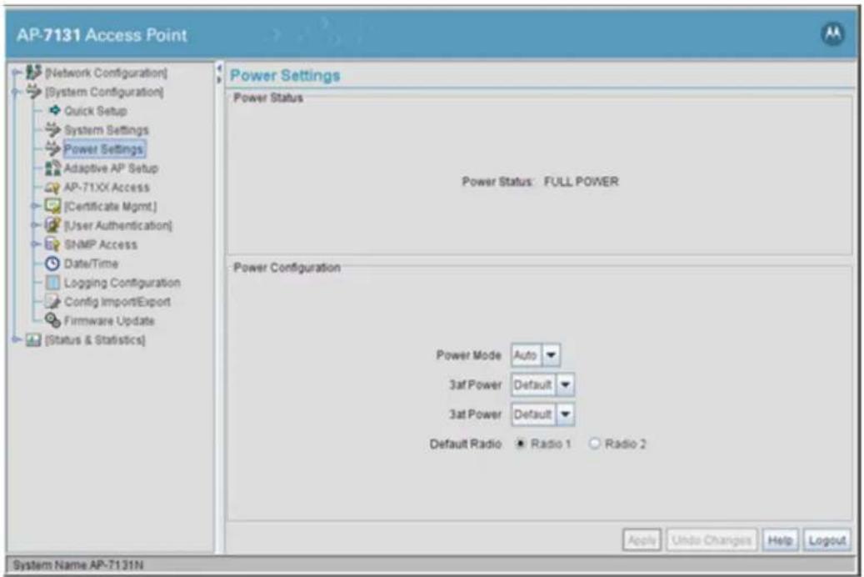
Task: Click the System Configuration tree icon
Action: tap(33, 91)
